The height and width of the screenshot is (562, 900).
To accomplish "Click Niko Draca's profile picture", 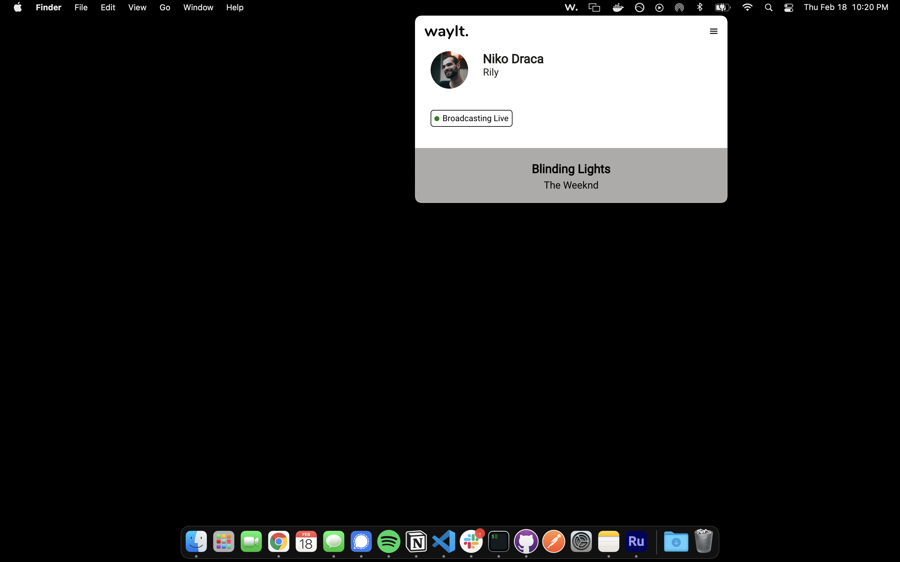I will tap(449, 70).
